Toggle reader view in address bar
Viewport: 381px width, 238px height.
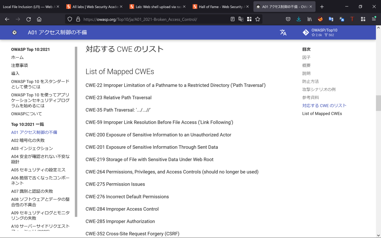(x=232, y=19)
